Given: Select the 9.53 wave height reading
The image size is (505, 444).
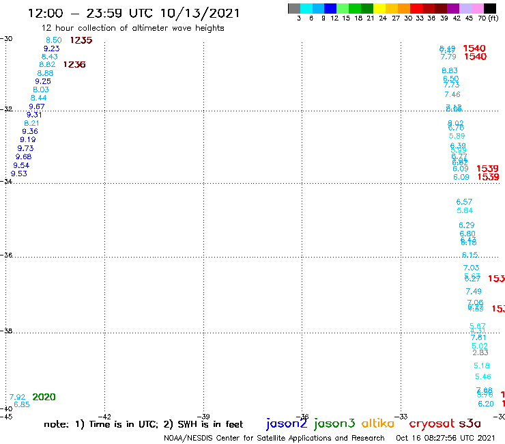Looking at the screenshot, I should coord(19,174).
